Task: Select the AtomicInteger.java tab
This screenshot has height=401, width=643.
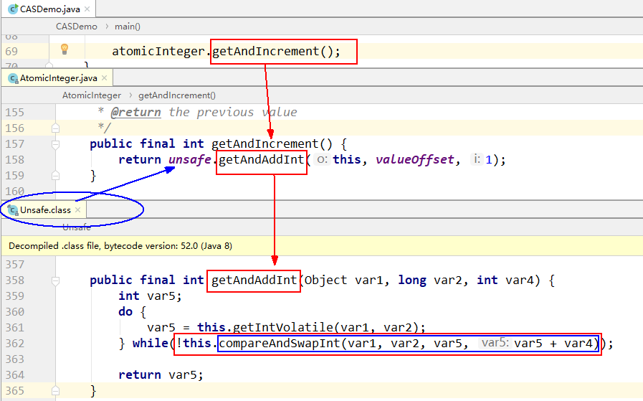Action: (58, 78)
